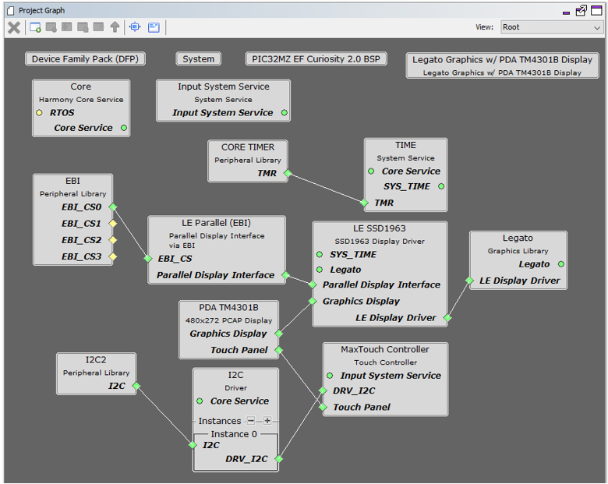Select the LE SSD1963 block title
Screen dimensions: 608x484
pos(380,228)
